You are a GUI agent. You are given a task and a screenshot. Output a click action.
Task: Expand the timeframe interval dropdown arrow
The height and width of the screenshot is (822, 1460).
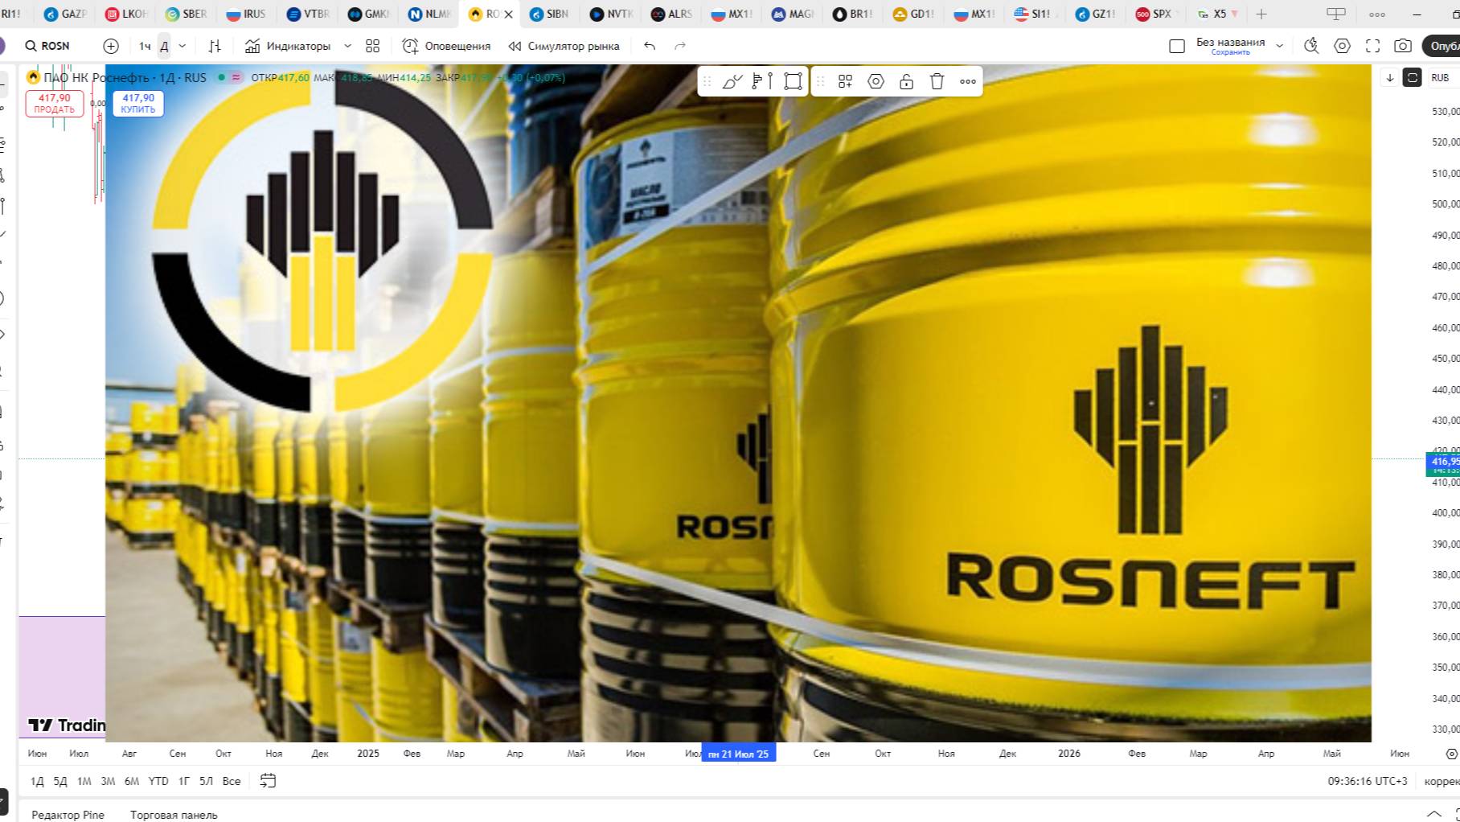[x=182, y=46]
